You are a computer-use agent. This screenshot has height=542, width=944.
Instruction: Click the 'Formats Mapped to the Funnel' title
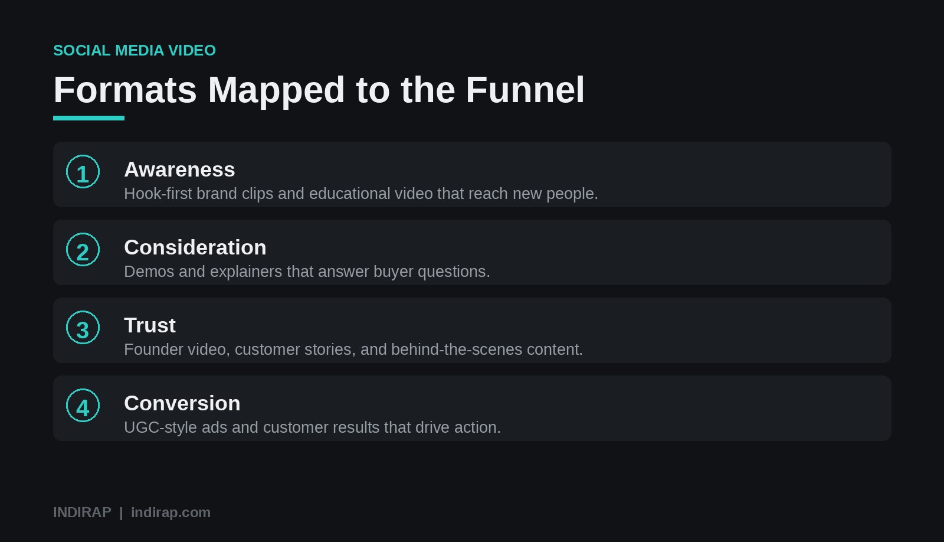[319, 90]
